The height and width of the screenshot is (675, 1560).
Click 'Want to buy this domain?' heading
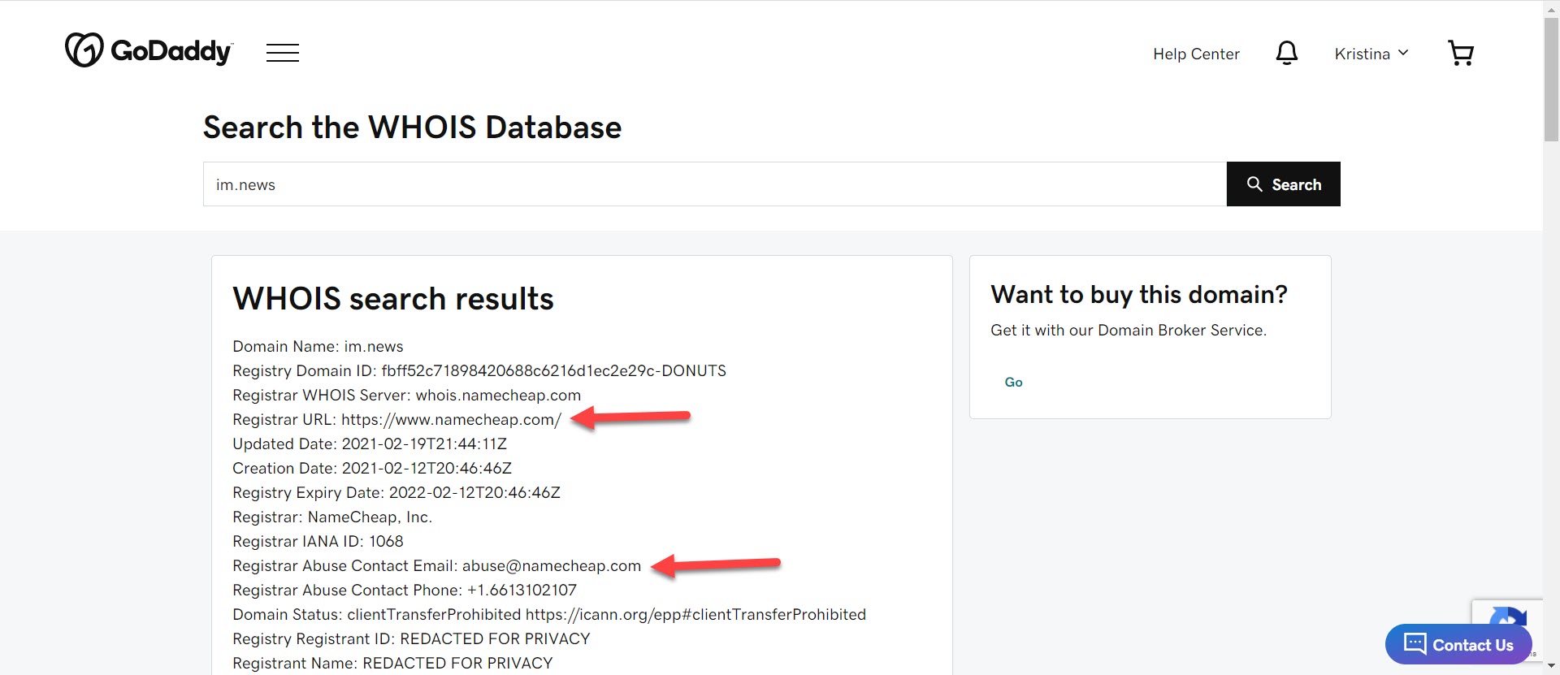1139,294
